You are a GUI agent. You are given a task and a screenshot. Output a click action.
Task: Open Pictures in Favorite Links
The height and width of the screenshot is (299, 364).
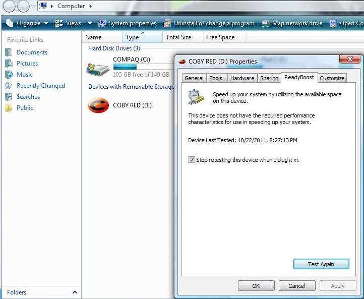[27, 64]
